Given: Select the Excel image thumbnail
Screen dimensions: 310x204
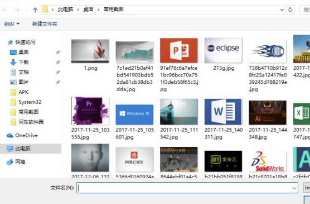Looking at the screenshot, I should pos(302,114).
